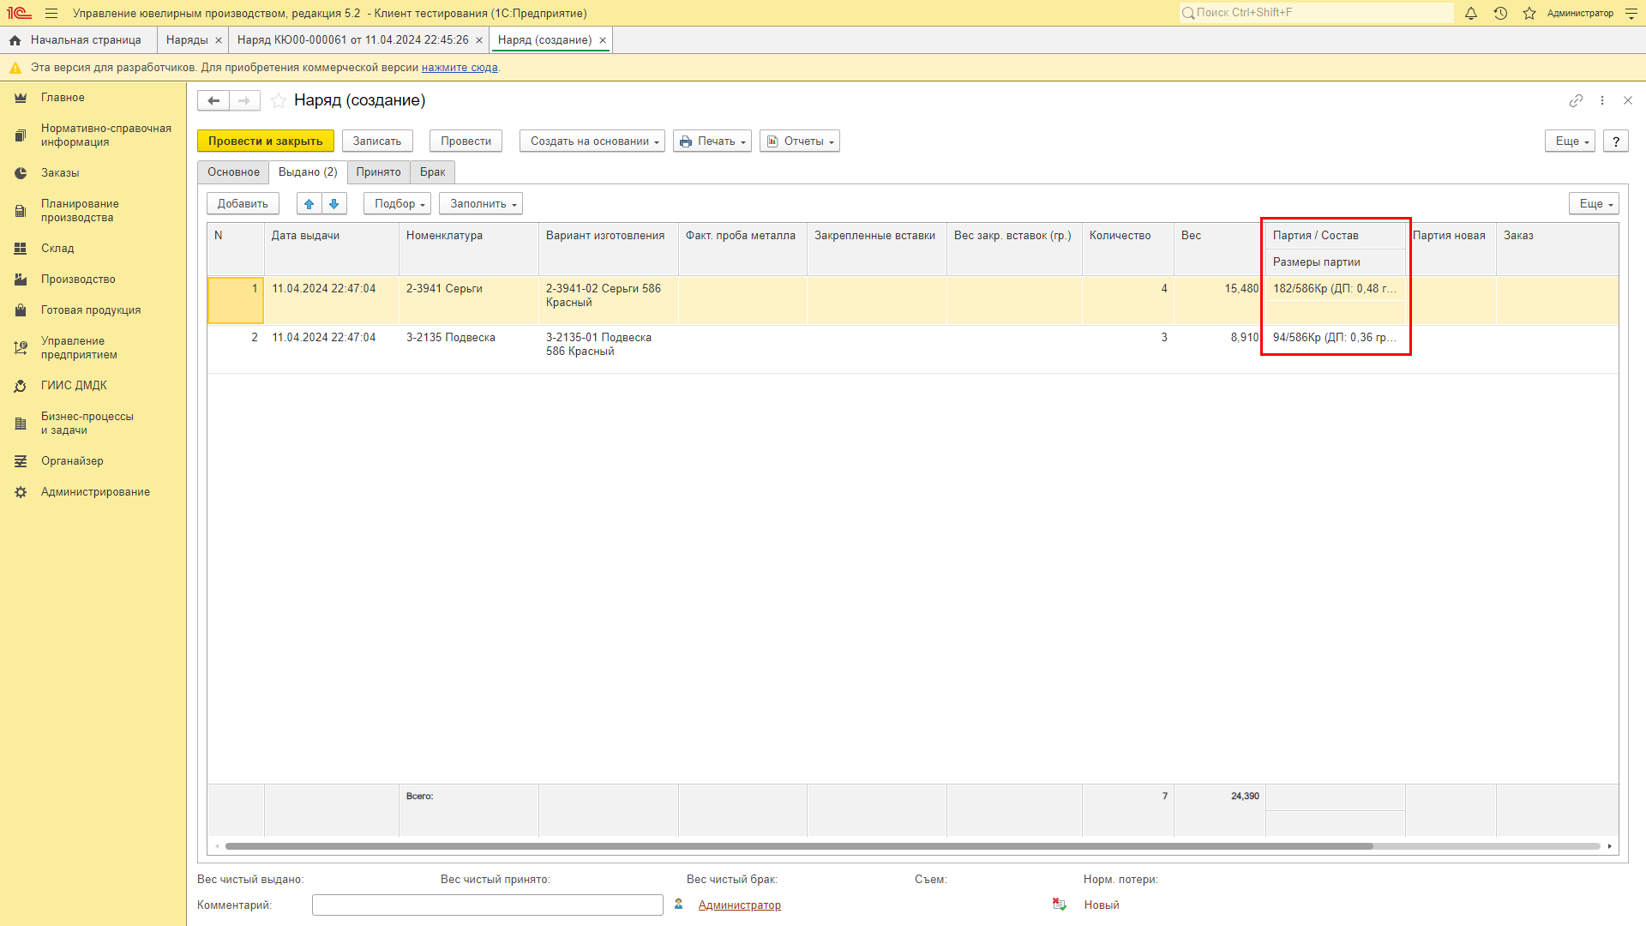Open history clock icon
The image size is (1646, 926).
pos(1500,13)
